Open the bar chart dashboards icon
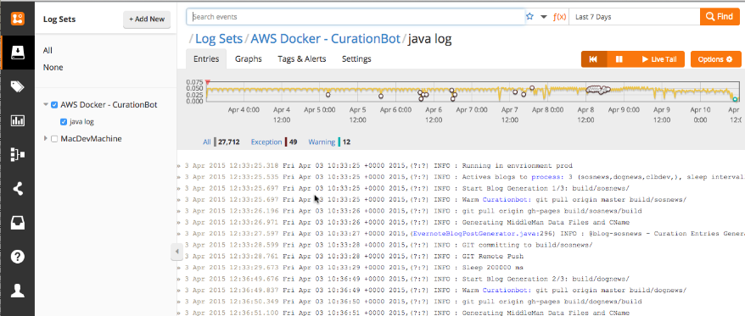 pyautogui.click(x=18, y=120)
